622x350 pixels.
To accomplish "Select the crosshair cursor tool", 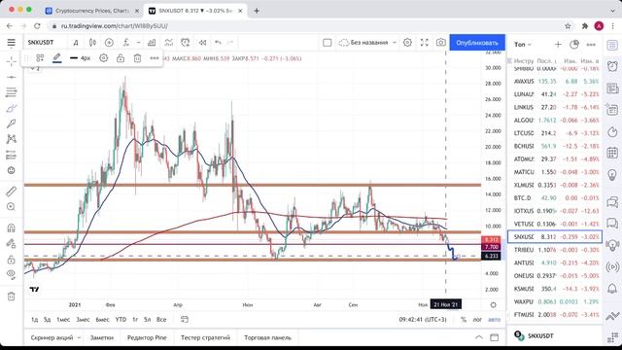I will coord(11,61).
